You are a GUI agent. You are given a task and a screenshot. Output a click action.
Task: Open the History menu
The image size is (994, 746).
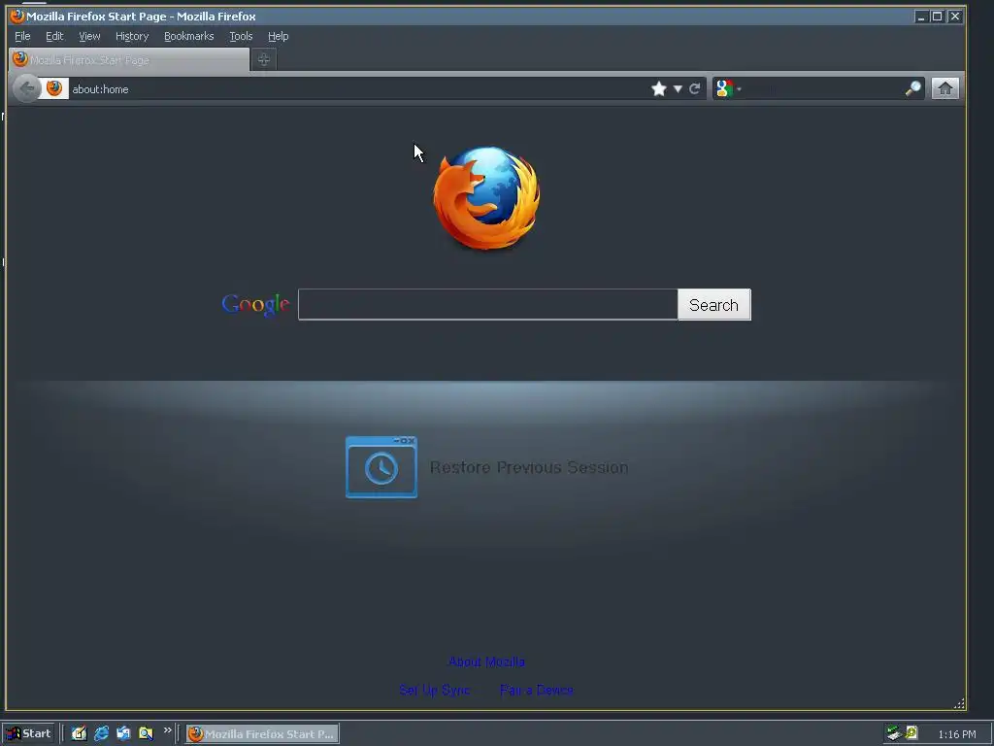132,36
